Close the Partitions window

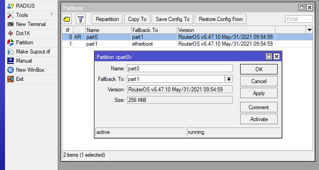(309, 8)
